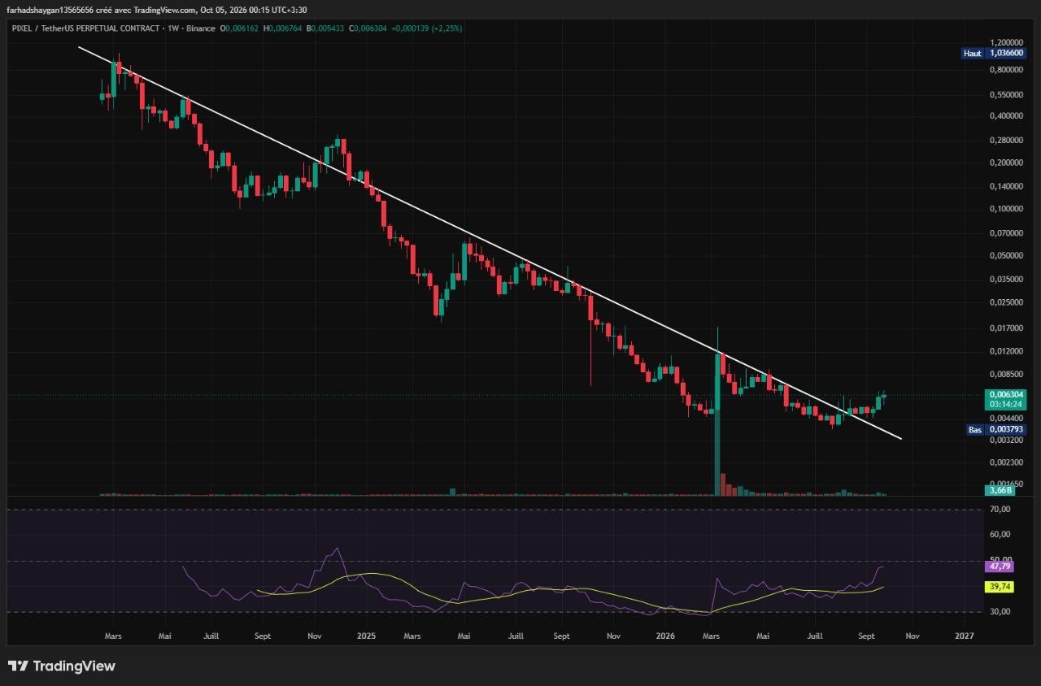Click the 0,800000 price axis label

pos(1006,70)
